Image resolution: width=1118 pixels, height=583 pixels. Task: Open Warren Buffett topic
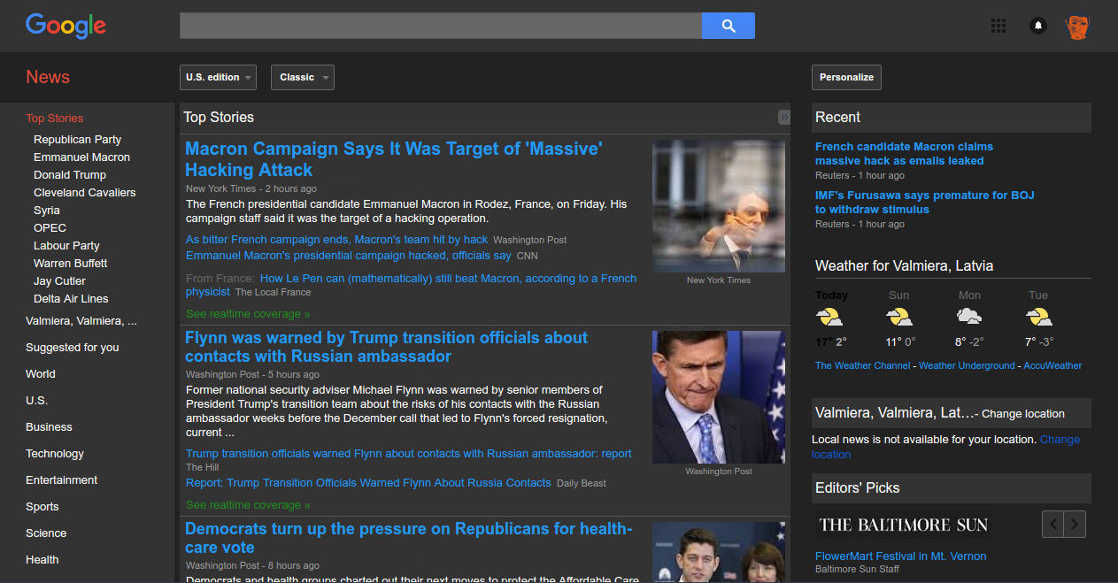71,263
